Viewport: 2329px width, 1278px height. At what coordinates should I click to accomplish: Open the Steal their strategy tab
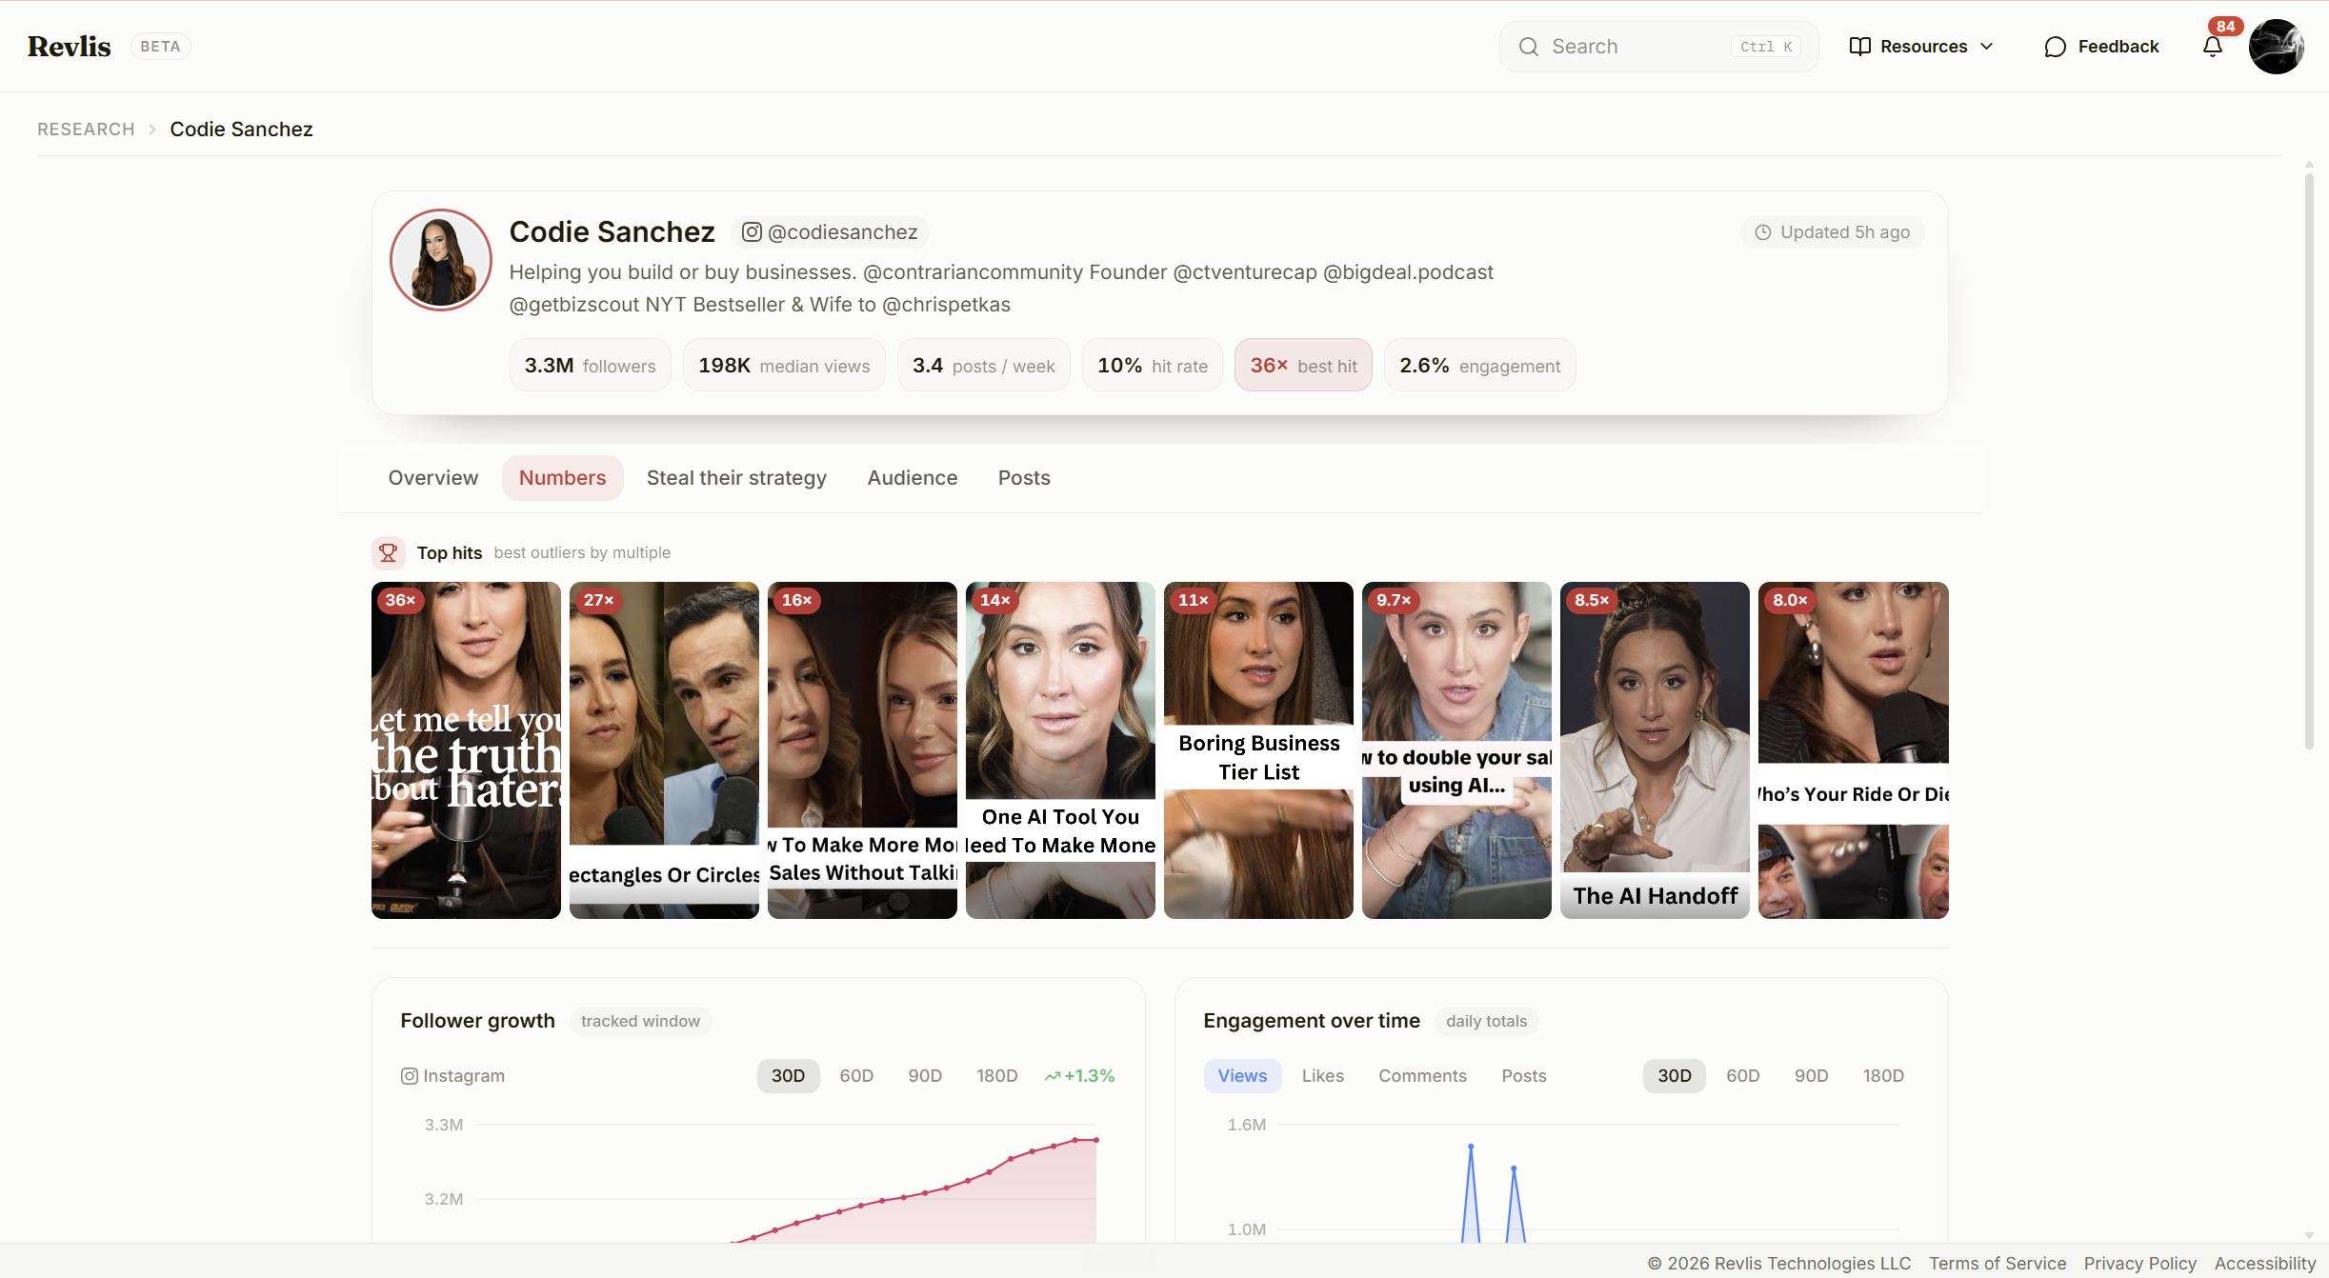(x=736, y=478)
